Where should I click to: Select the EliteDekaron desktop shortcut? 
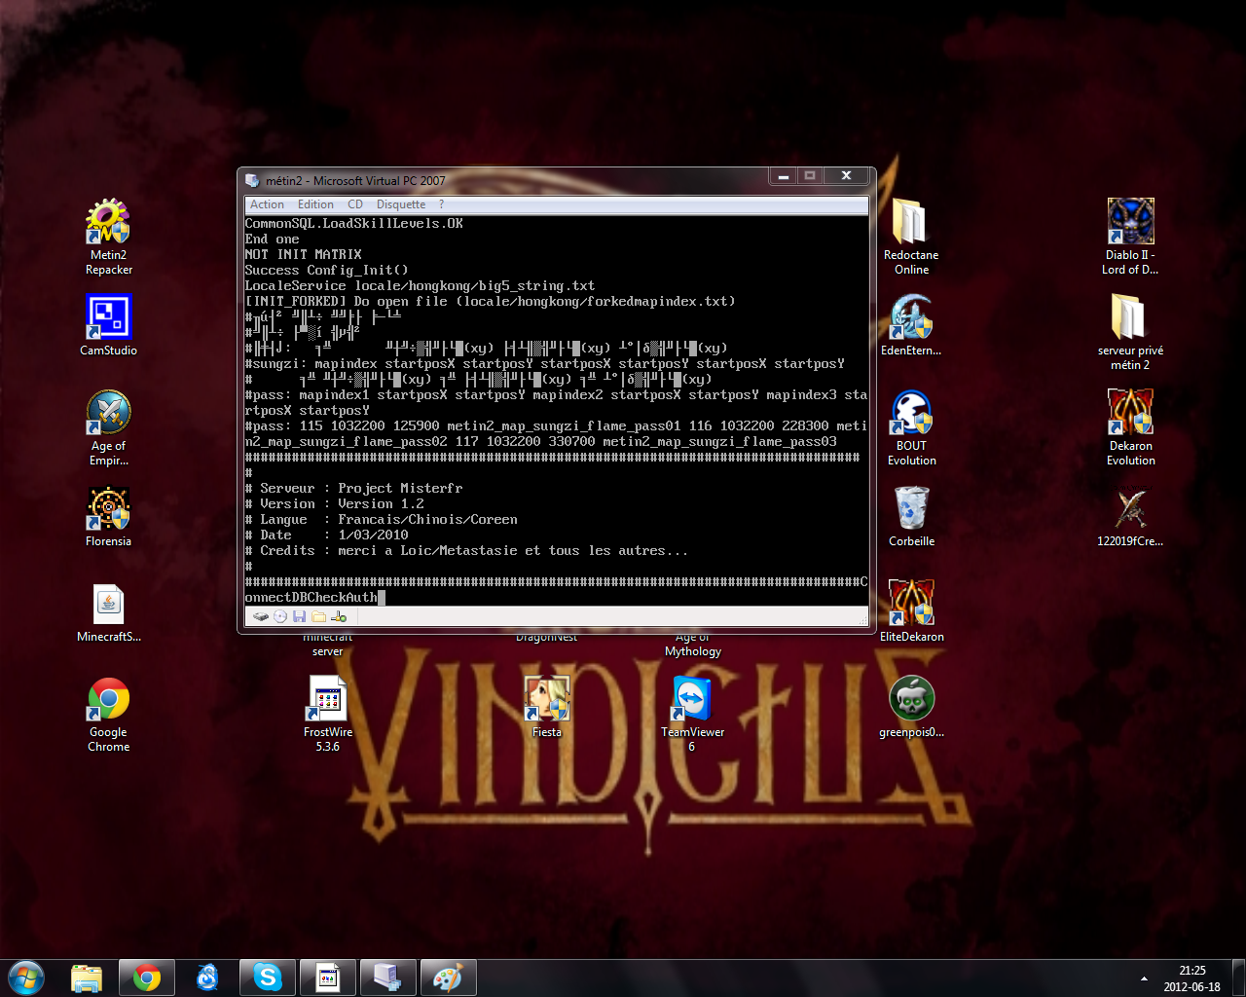coord(912,611)
